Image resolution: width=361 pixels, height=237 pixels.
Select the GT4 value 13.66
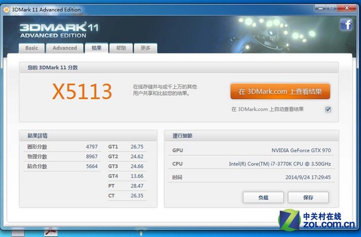click(x=137, y=176)
